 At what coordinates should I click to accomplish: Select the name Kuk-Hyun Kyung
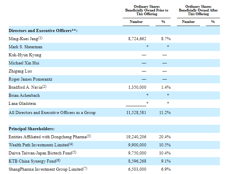tap(25, 55)
